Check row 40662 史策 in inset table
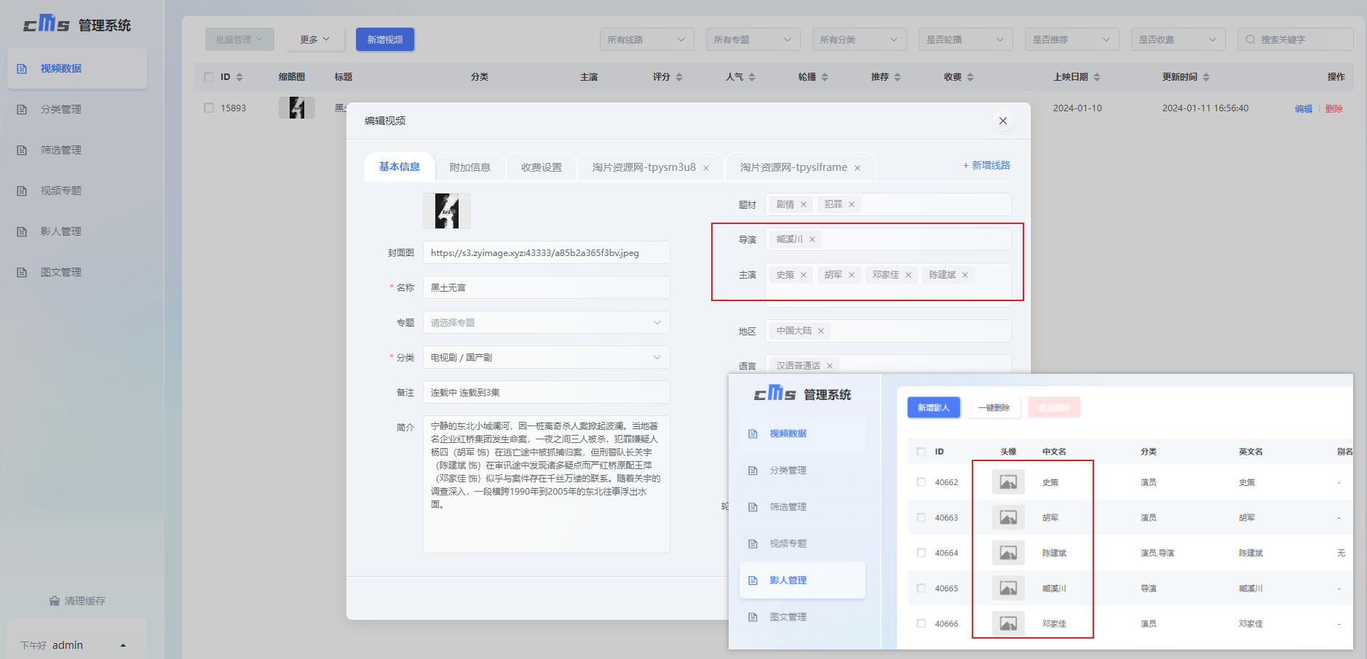This screenshot has width=1367, height=659. pyautogui.click(x=922, y=482)
